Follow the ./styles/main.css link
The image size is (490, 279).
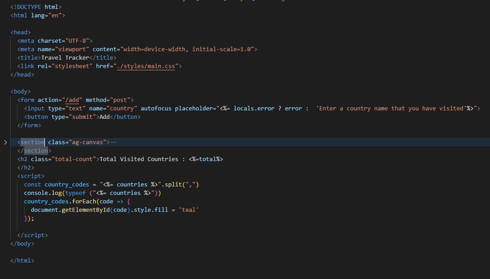[x=147, y=66]
